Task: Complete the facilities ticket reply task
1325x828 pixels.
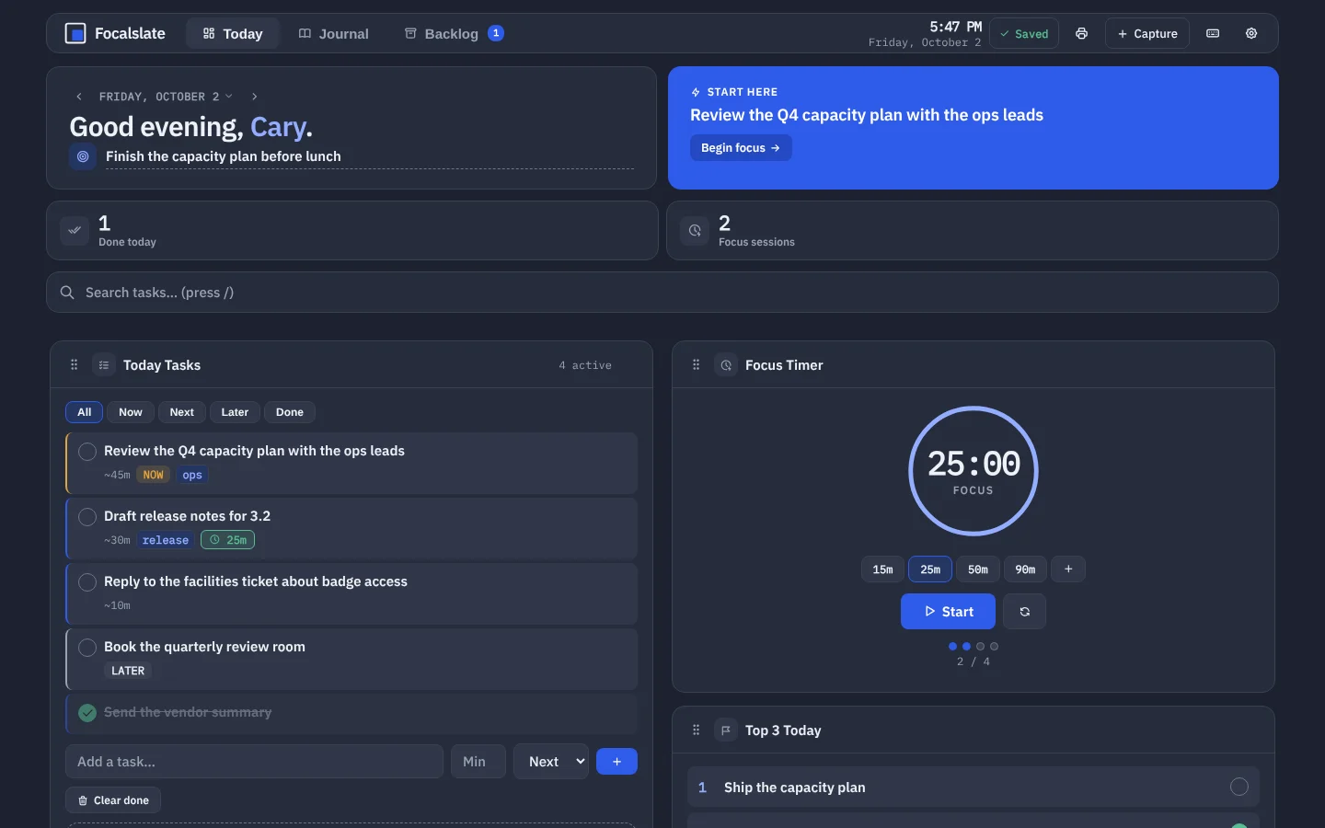Action: 87,582
